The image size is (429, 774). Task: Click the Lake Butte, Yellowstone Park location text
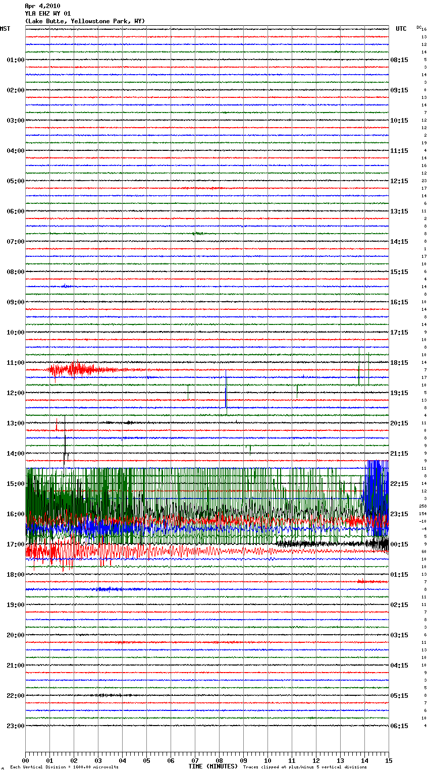(x=85, y=21)
